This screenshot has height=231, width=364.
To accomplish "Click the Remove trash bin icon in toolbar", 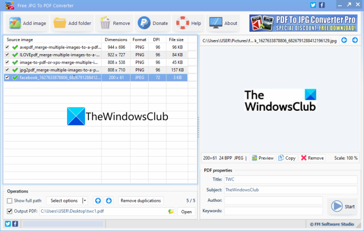I will (x=105, y=23).
